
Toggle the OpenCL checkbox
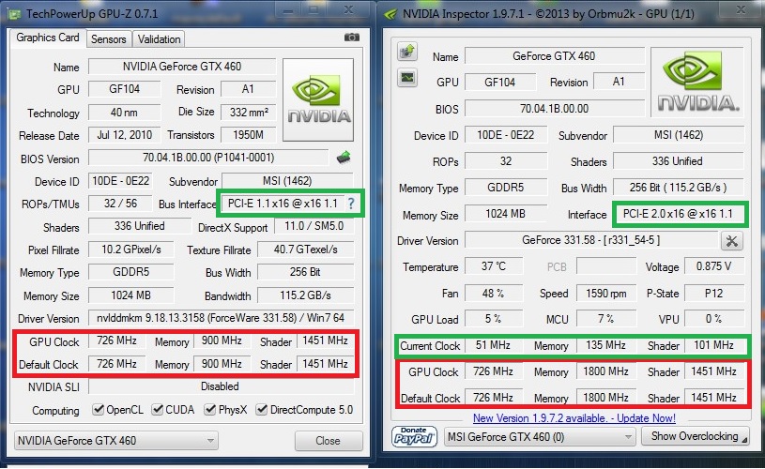tap(99, 410)
